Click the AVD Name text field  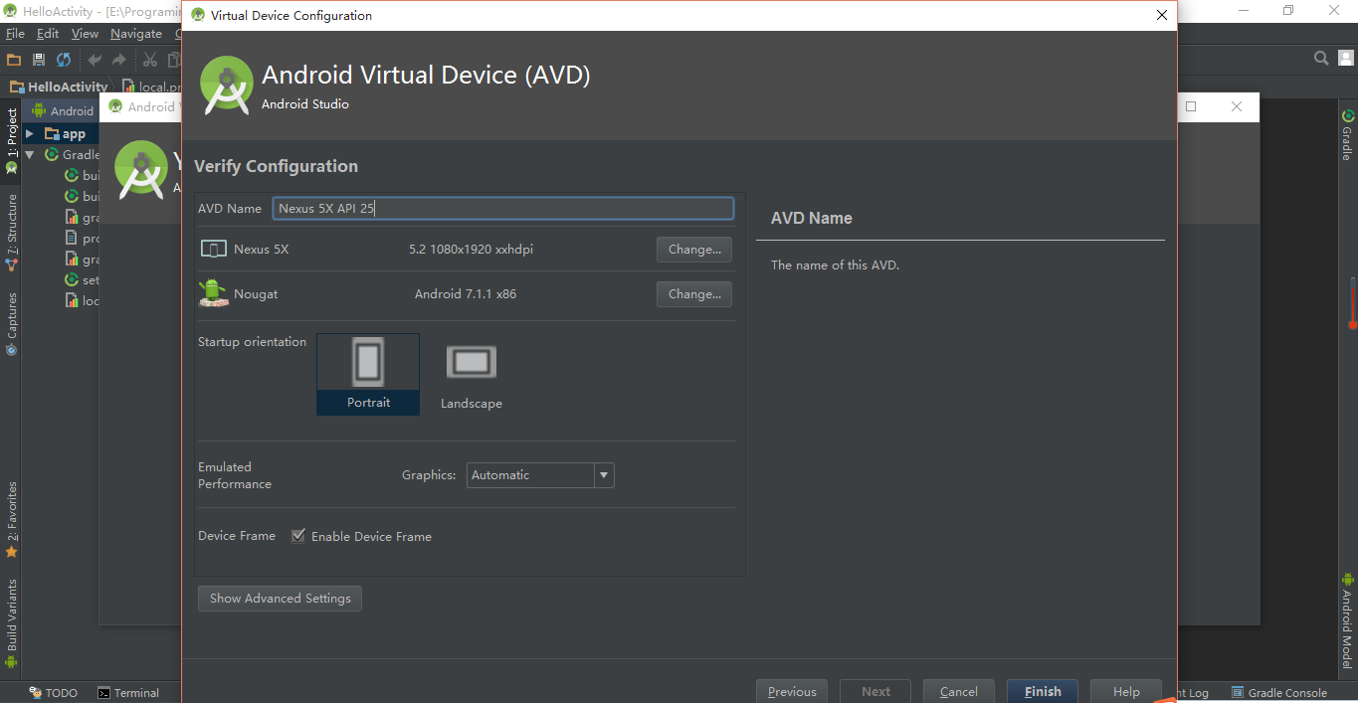[x=503, y=208]
